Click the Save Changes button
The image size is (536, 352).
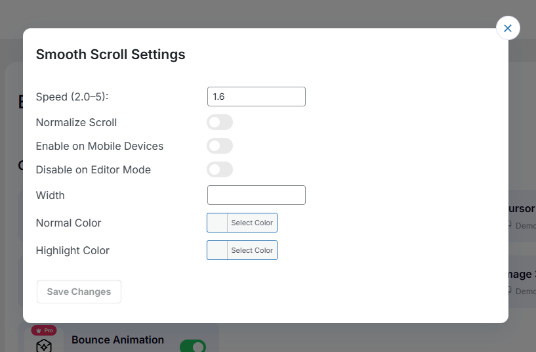(79, 292)
